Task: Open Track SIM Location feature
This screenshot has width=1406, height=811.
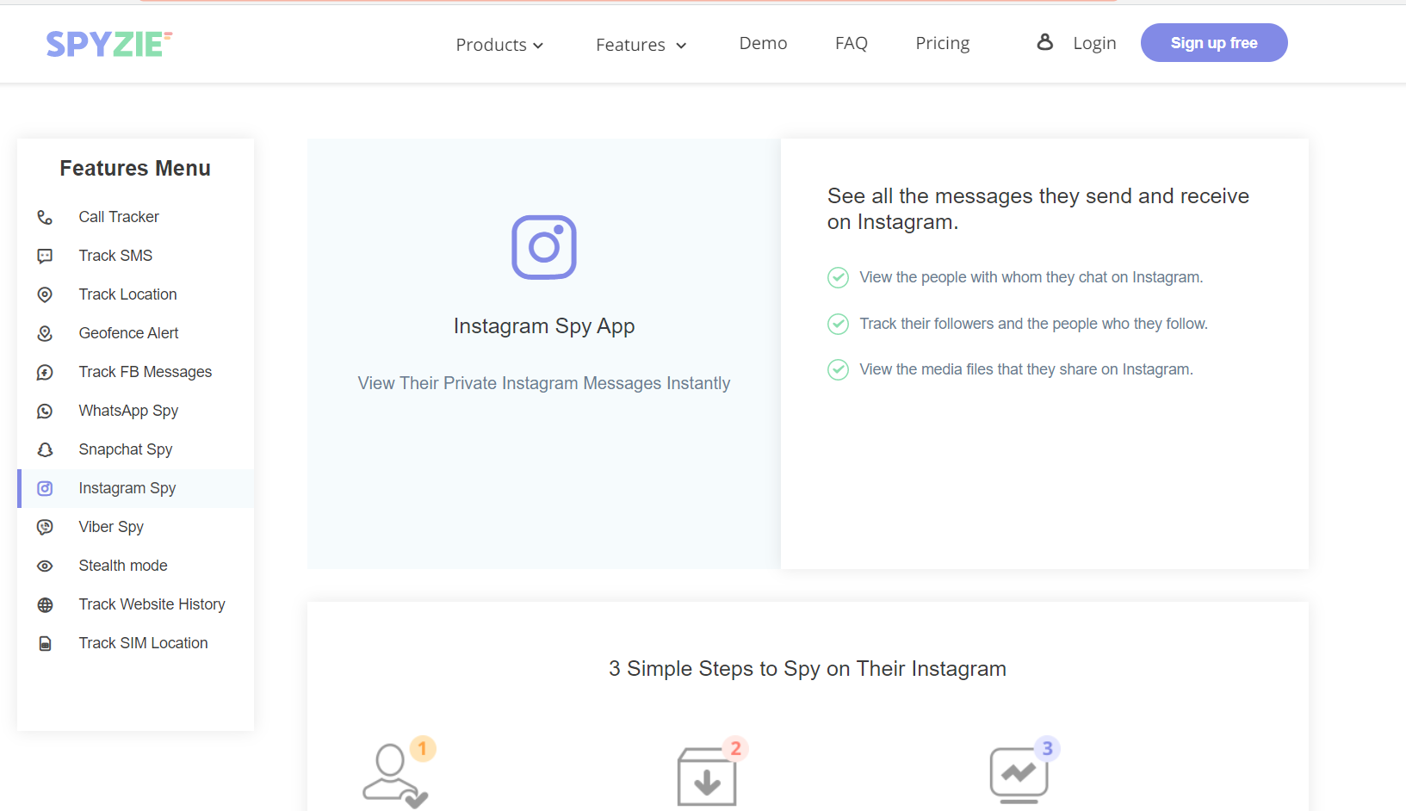Action: point(143,643)
